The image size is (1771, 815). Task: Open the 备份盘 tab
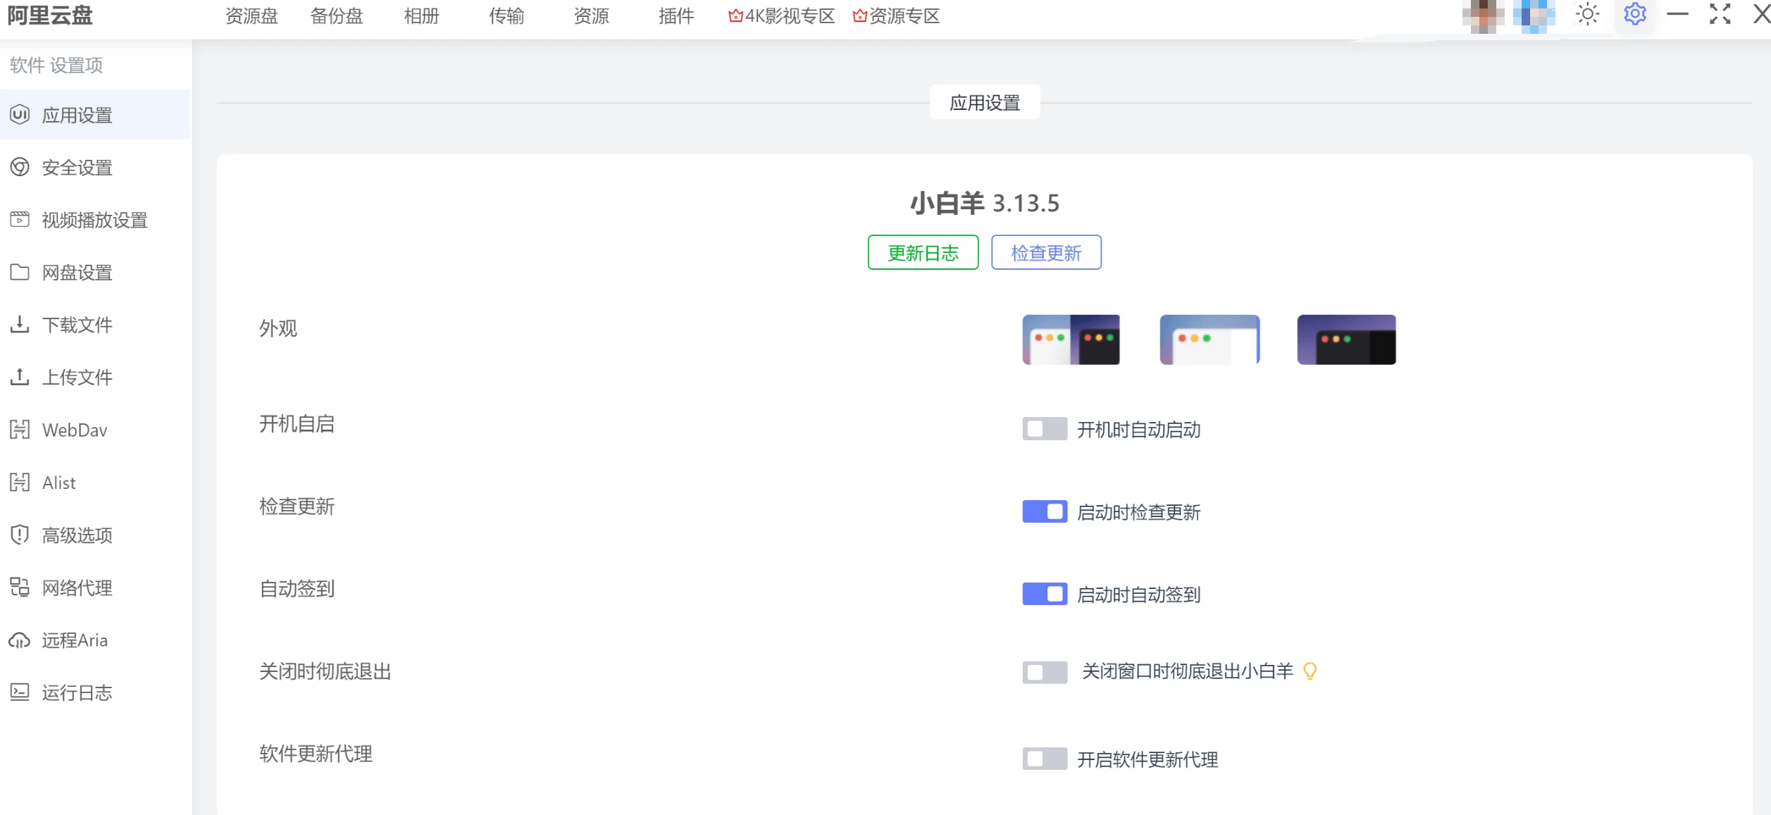(x=337, y=15)
